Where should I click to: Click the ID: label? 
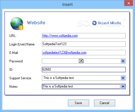(11, 70)
